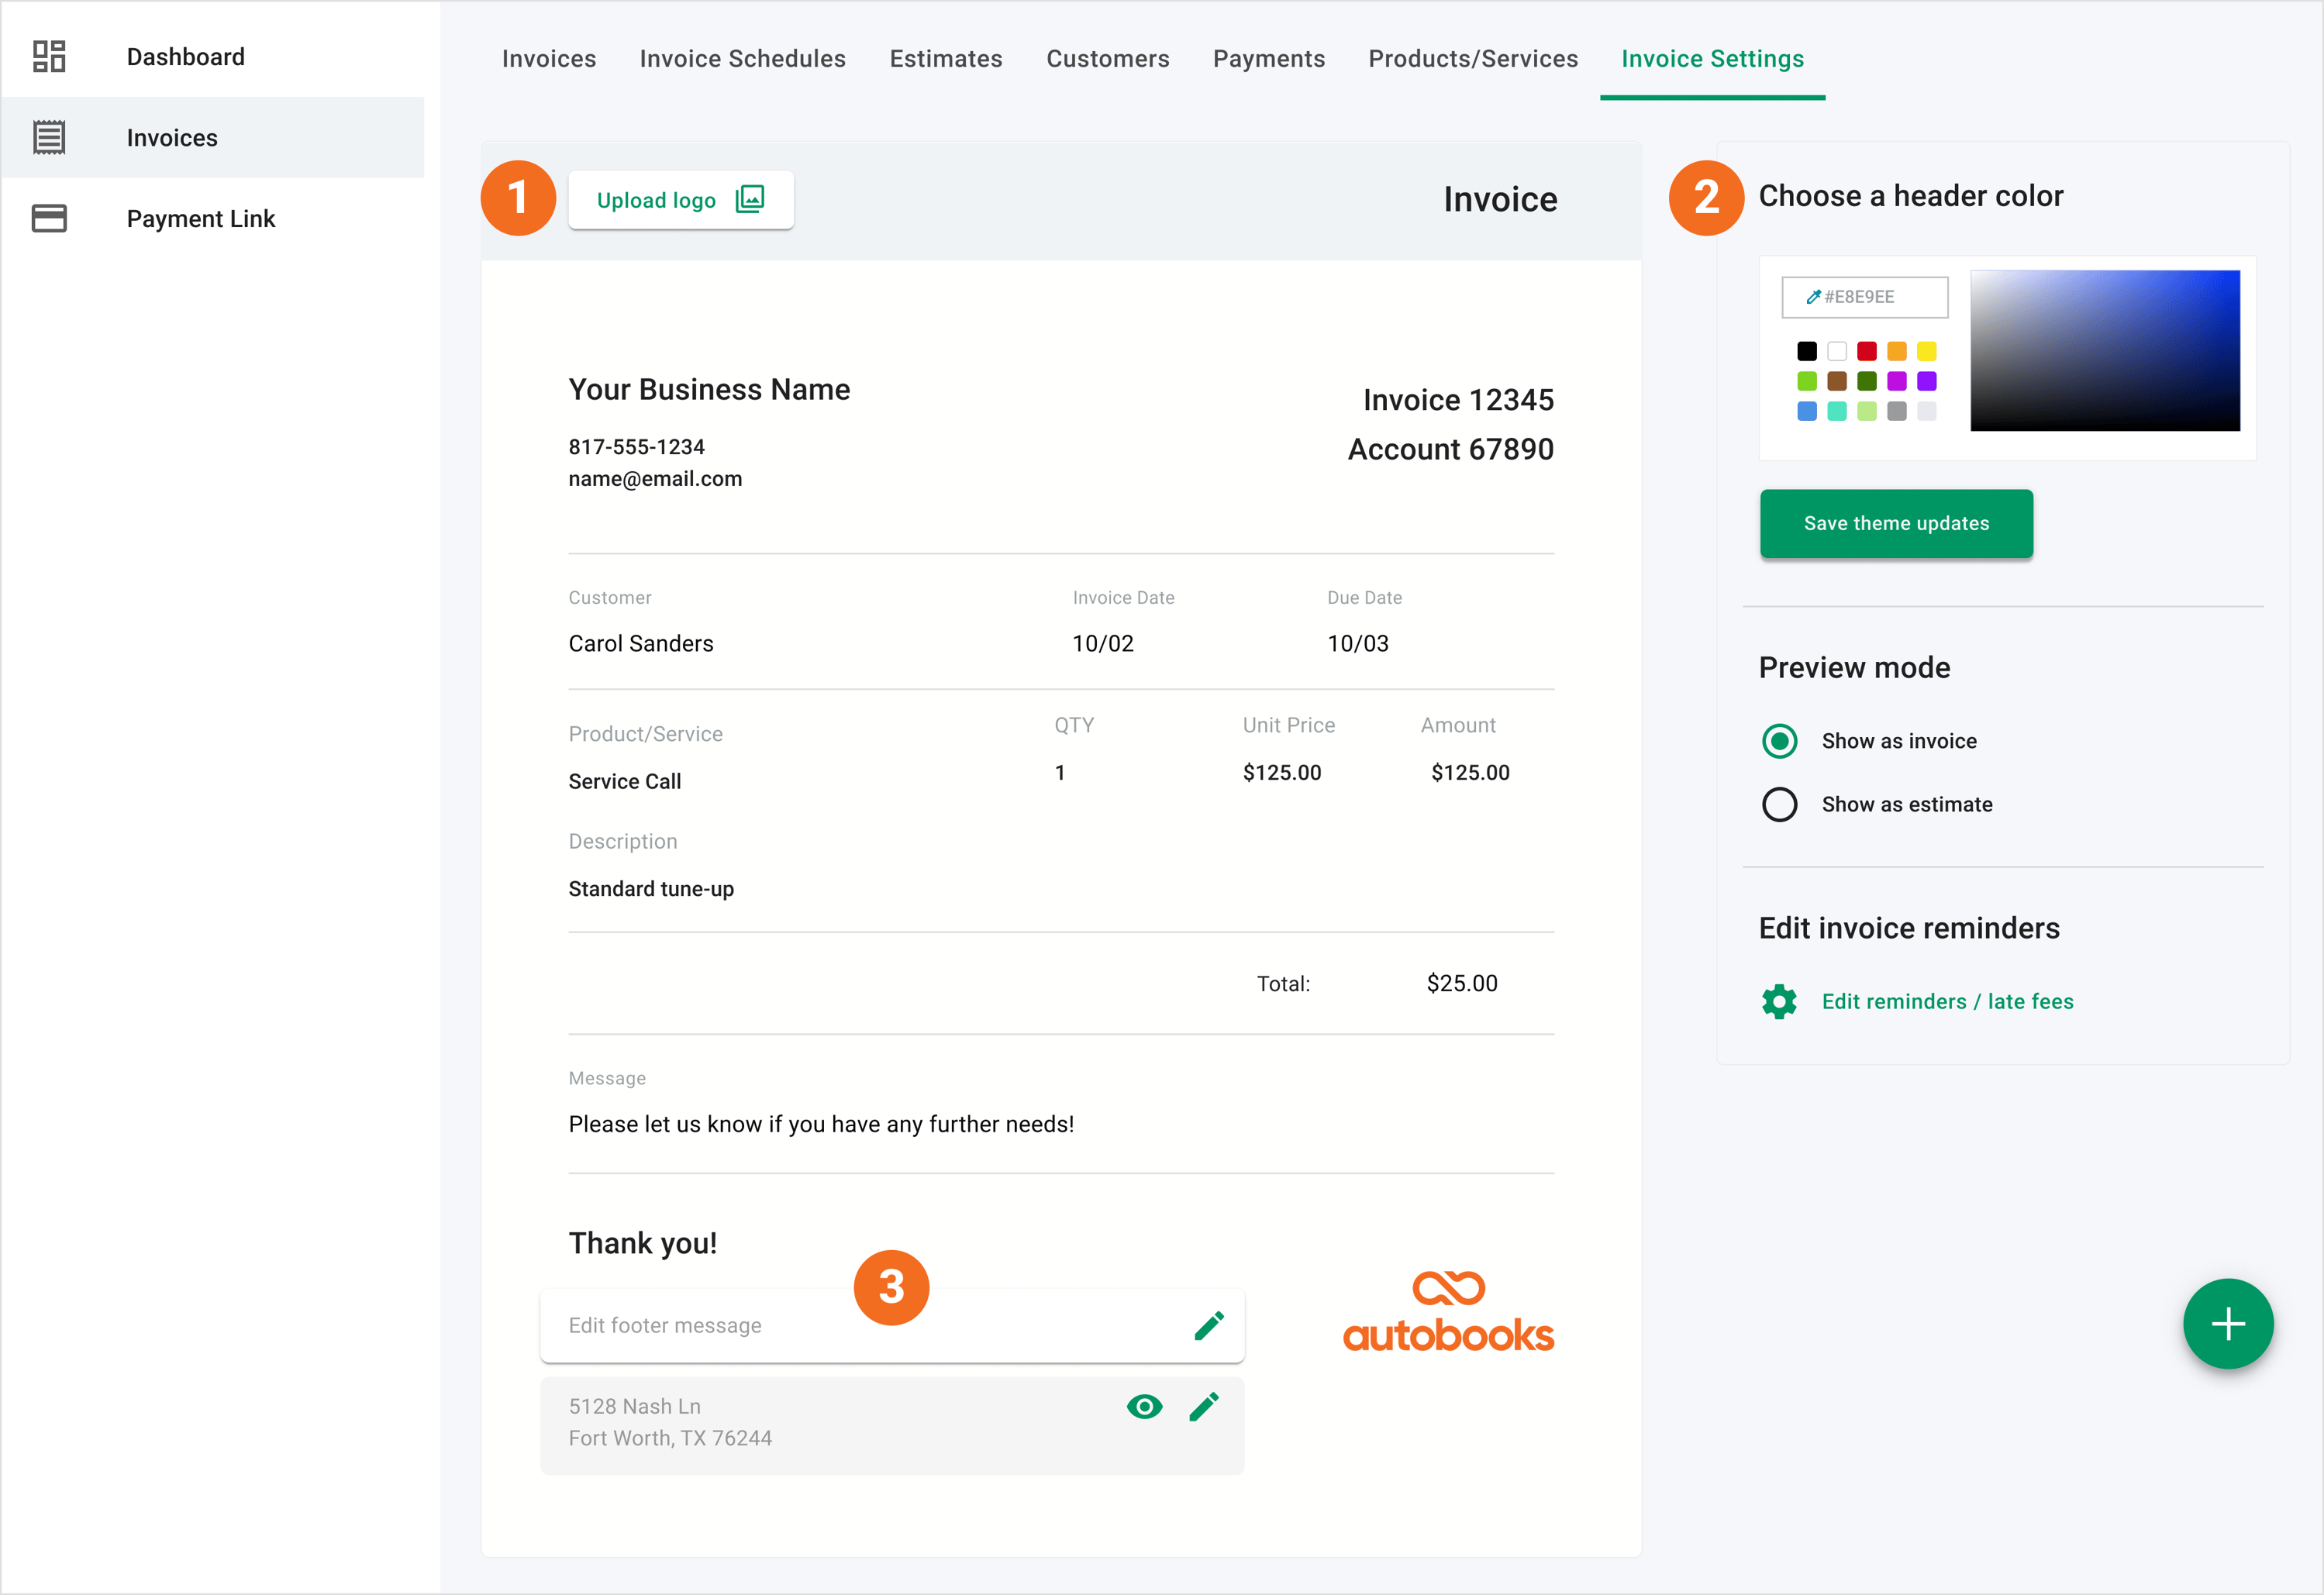Click the eyedropper icon in hex color field

pos(1813,297)
